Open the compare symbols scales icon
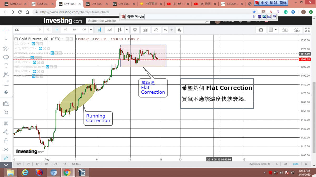This screenshot has height=177, width=316. [156, 30]
